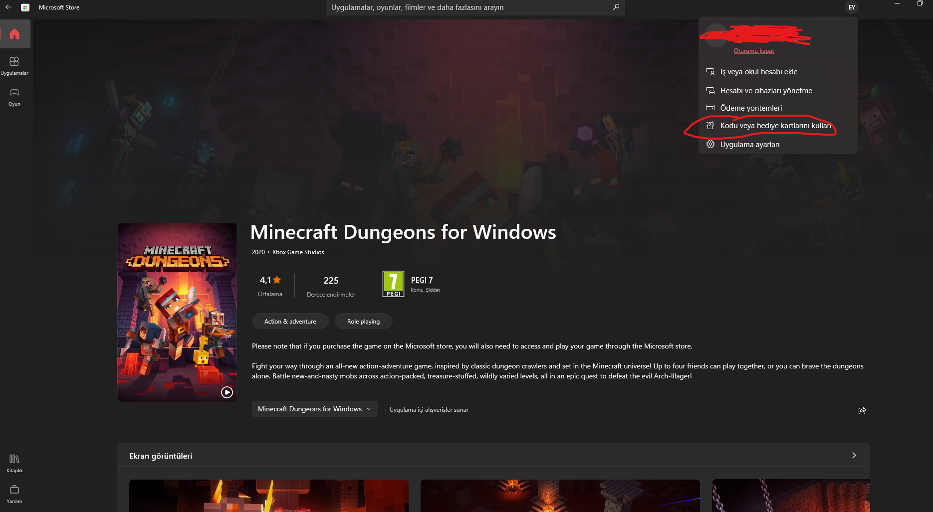933x512 pixels.
Task: Click the PEGI 7 rating badge
Action: 393,284
